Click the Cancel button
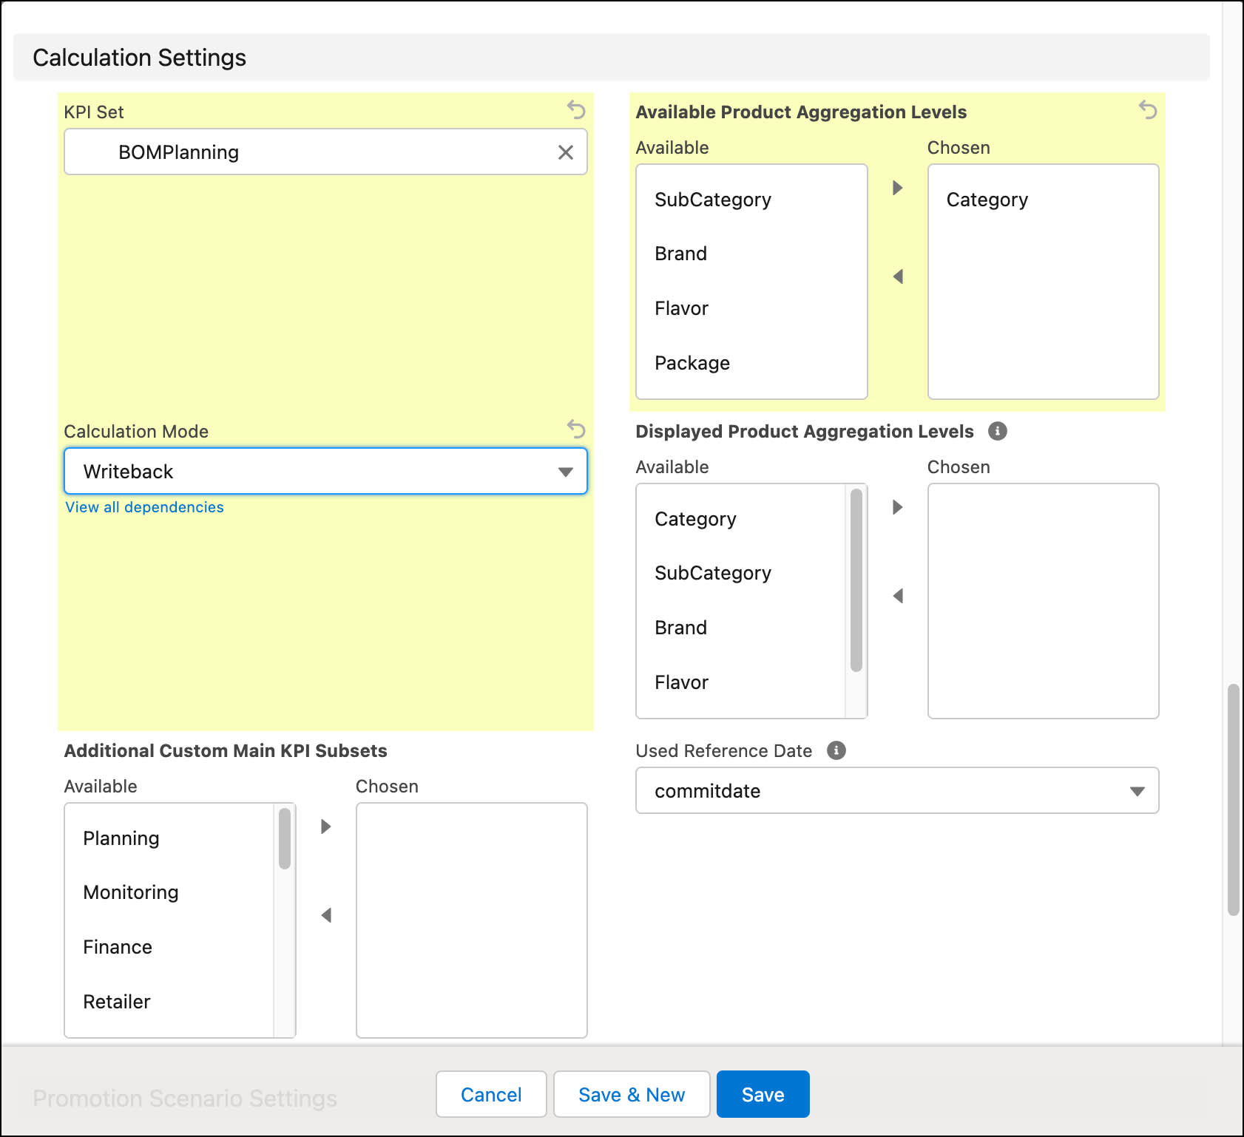This screenshot has width=1244, height=1137. coord(491,1094)
